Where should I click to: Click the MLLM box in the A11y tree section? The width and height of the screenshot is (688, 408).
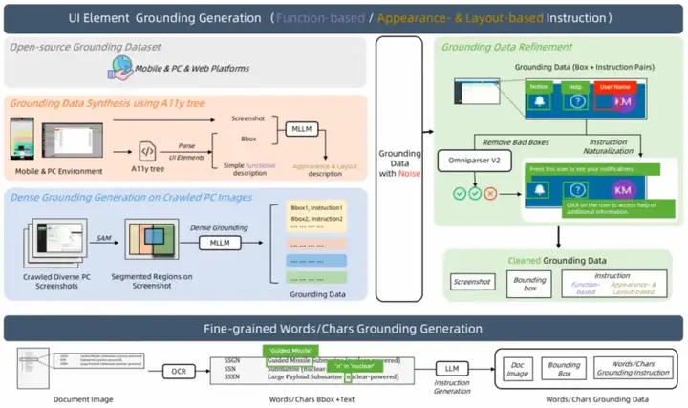tap(301, 129)
